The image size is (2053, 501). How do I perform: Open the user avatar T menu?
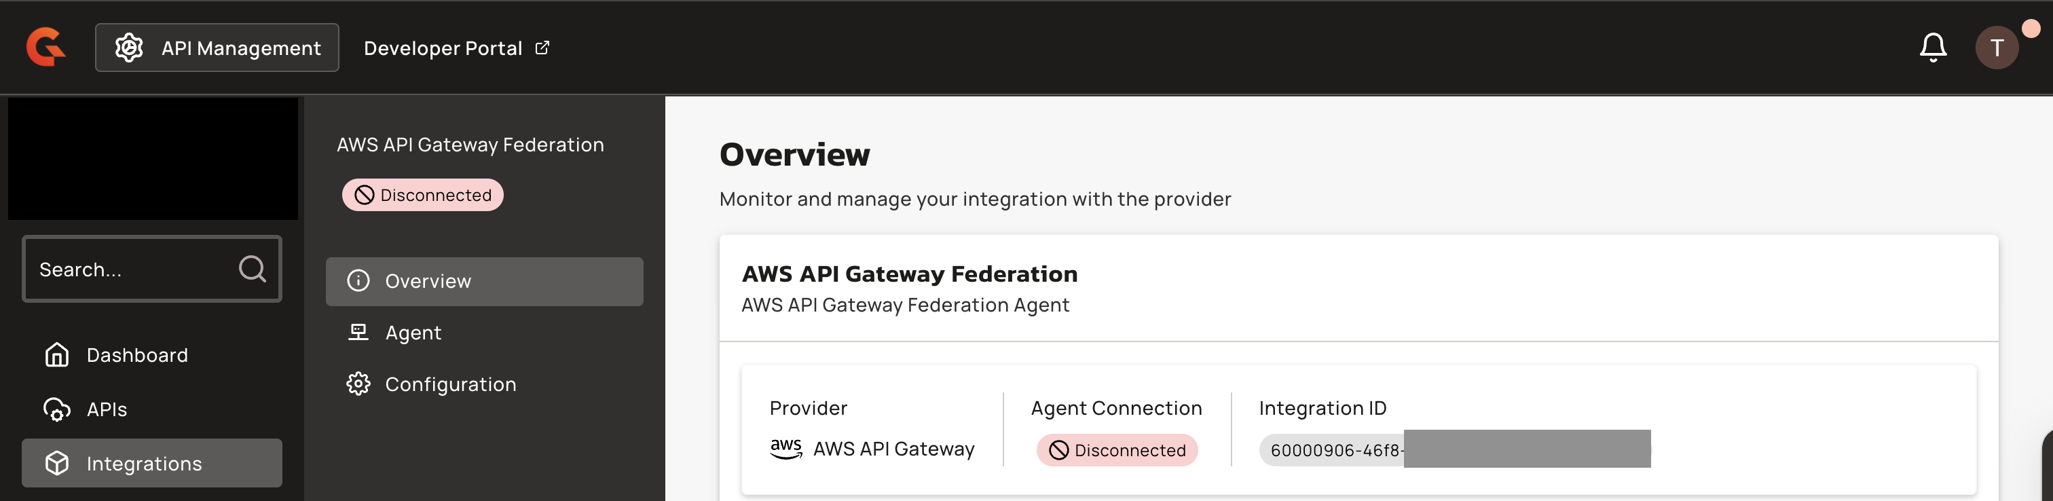coord(1995,48)
